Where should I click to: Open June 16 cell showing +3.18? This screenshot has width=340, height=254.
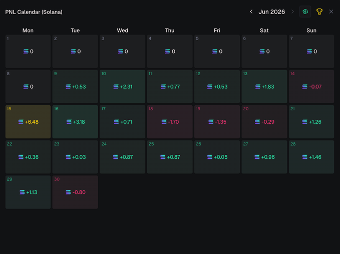click(x=75, y=122)
